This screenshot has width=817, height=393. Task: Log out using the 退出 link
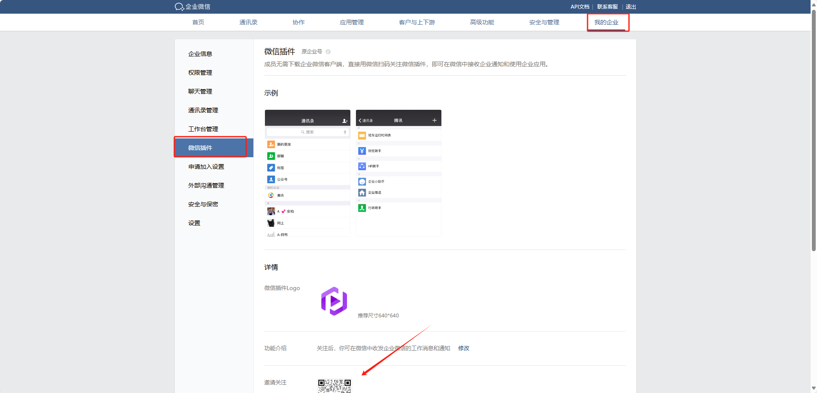(631, 7)
